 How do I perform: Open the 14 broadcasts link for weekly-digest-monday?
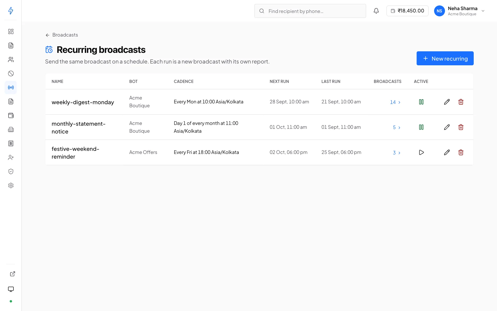pyautogui.click(x=395, y=102)
